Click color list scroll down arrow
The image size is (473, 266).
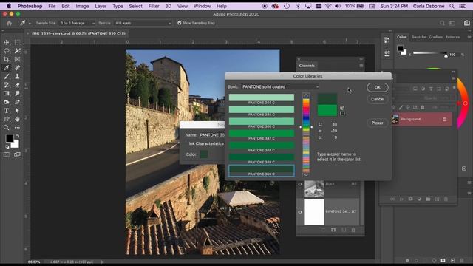(x=306, y=174)
